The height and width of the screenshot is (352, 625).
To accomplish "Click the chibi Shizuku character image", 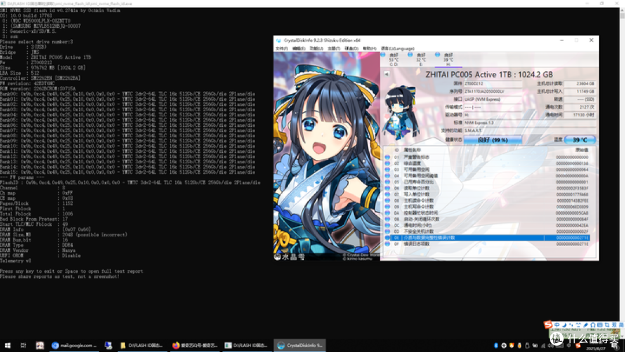I will click(x=400, y=112).
